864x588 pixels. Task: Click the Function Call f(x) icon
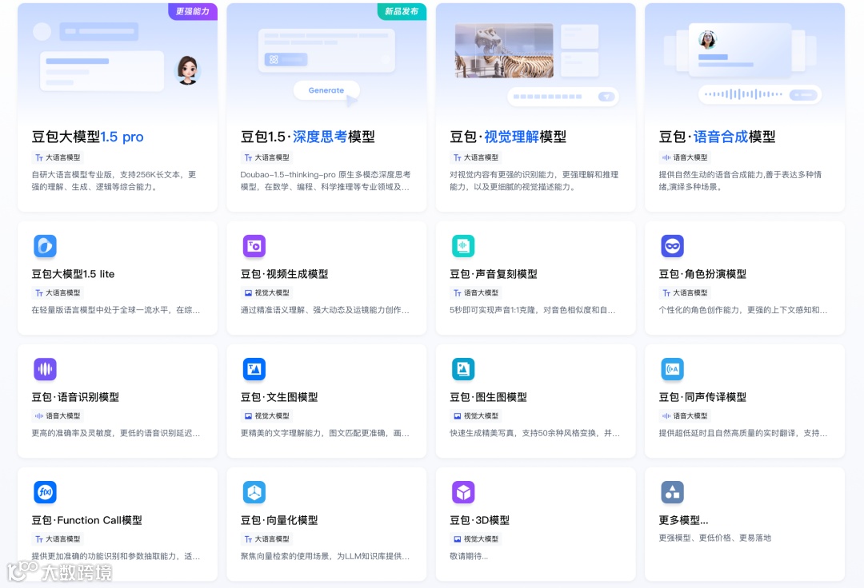pos(45,492)
